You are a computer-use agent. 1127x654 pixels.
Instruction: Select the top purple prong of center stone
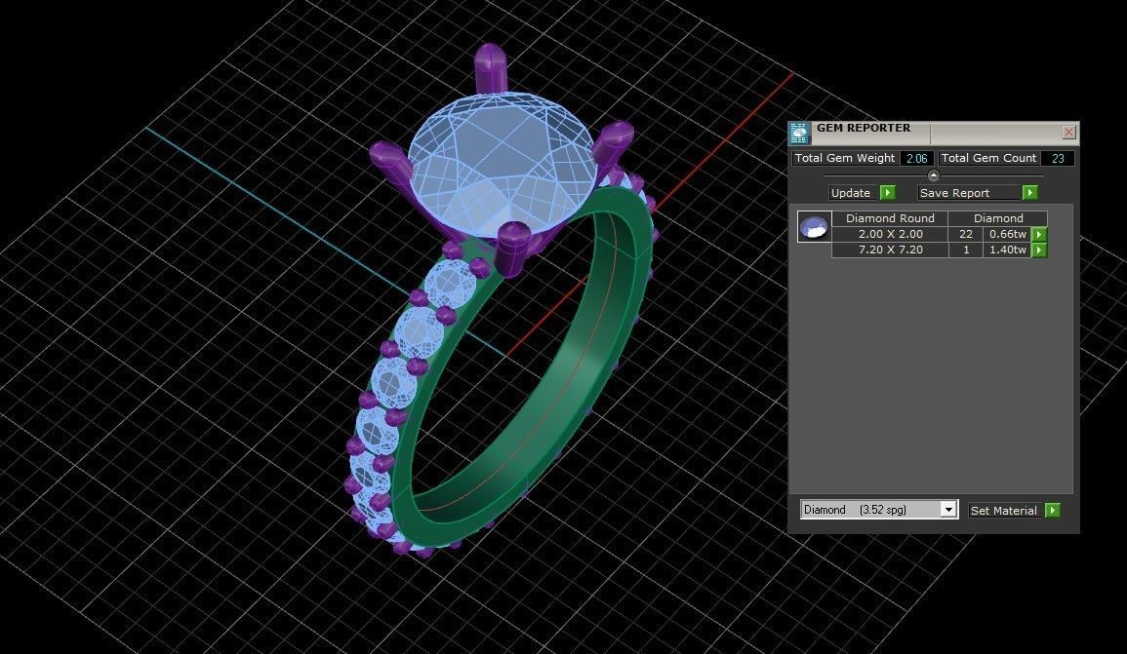pyautogui.click(x=490, y=66)
